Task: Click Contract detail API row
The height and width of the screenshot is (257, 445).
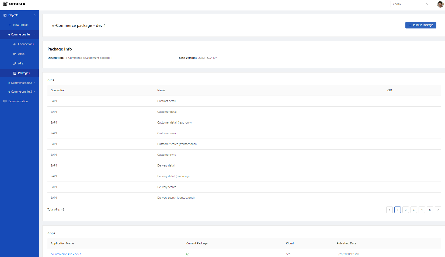Action: 244,101
